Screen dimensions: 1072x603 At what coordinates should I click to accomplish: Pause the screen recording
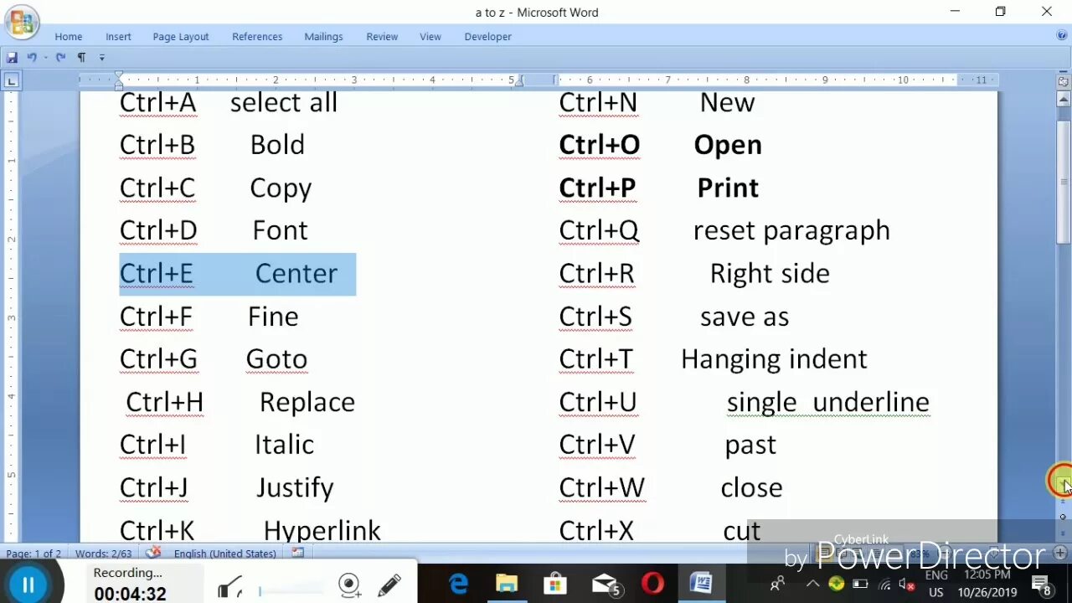point(28,585)
